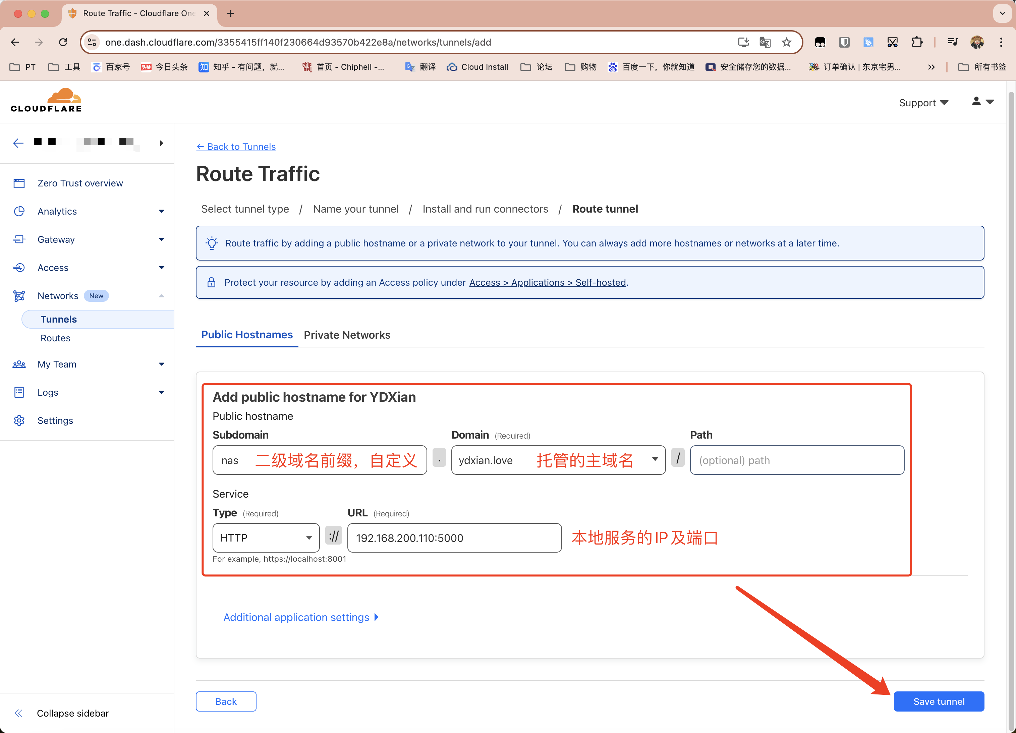Open the 今日头条 bookmark
Image resolution: width=1016 pixels, height=733 pixels.
164,67
